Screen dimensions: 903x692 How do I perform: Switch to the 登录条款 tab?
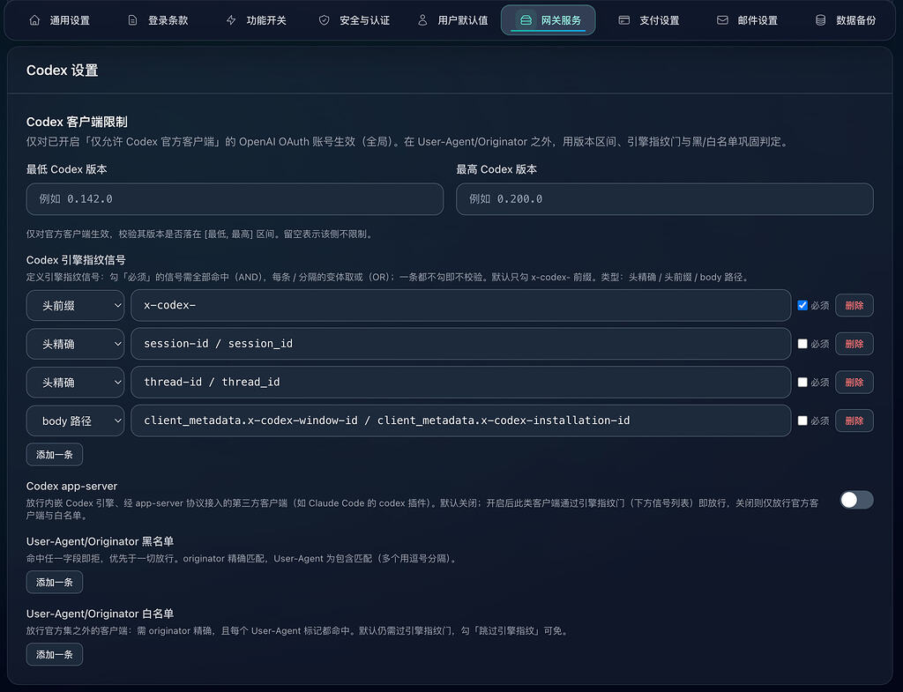[x=157, y=20]
